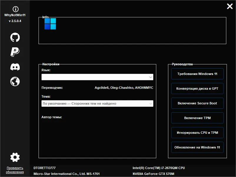Click the Info group heading
The width and height of the screenshot is (236, 177).
click(45, 17)
